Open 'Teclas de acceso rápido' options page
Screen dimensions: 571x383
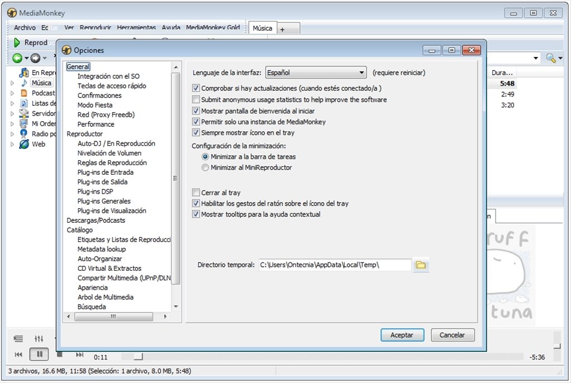click(112, 86)
